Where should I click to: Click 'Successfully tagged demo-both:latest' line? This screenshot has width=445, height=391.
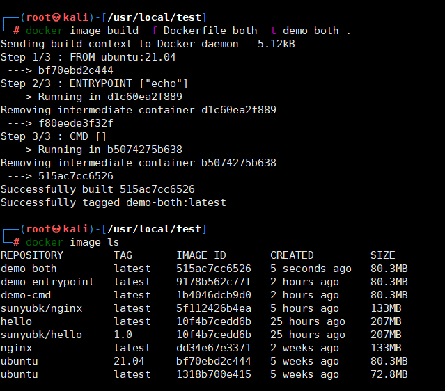coord(114,202)
